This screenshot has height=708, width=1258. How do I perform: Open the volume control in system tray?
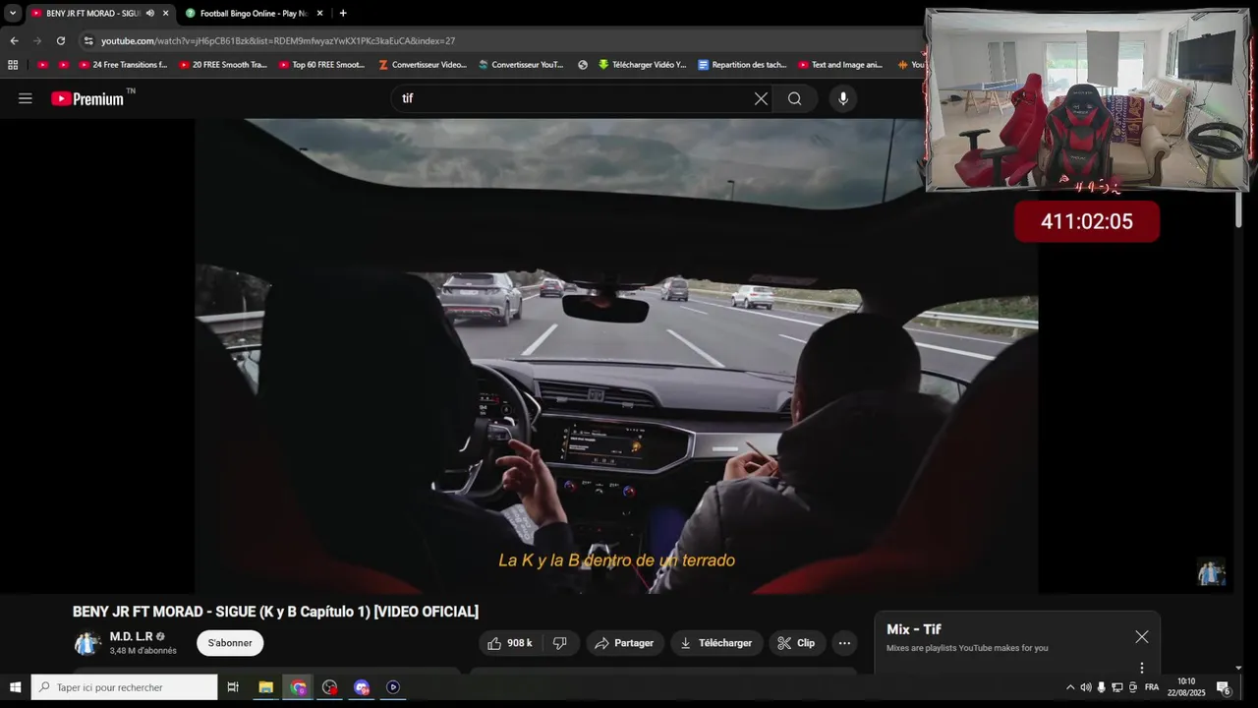pyautogui.click(x=1086, y=687)
